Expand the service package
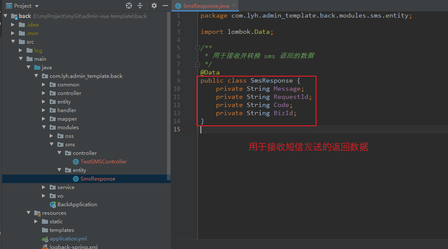Screen dimensions: 448x249 [x=44, y=187]
